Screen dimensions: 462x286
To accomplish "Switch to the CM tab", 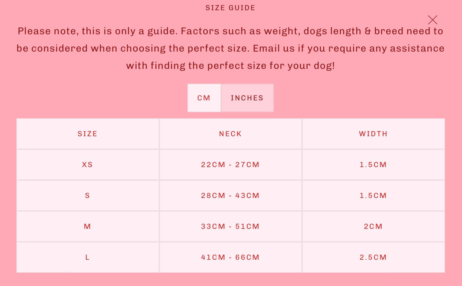I will click(x=204, y=98).
